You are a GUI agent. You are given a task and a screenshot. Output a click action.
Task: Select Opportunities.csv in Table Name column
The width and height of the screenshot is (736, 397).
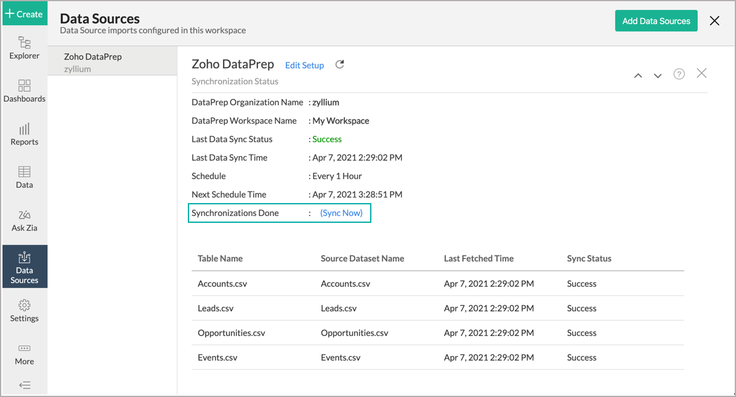[232, 333]
